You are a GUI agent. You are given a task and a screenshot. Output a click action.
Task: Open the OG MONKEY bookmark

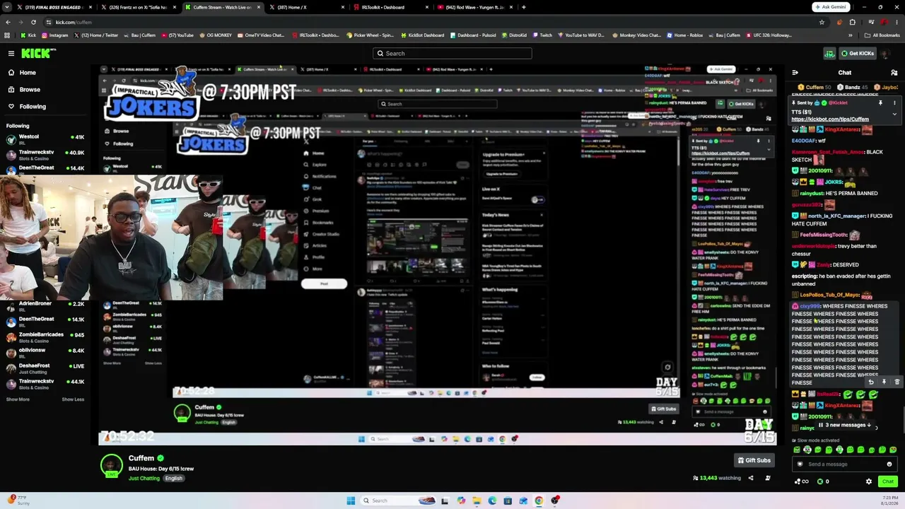[216, 35]
